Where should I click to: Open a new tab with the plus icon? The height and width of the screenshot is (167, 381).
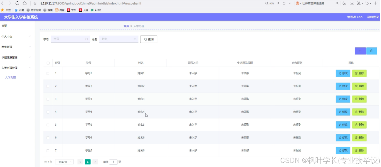[x=376, y=3]
